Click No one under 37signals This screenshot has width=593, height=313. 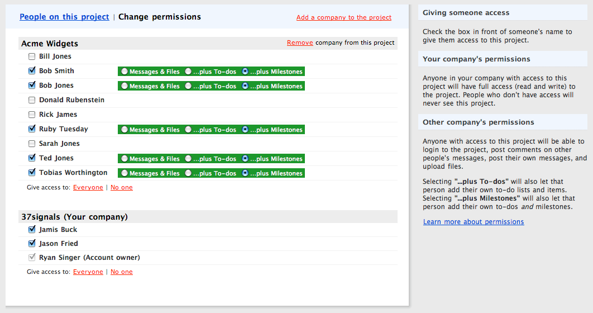pyautogui.click(x=121, y=272)
